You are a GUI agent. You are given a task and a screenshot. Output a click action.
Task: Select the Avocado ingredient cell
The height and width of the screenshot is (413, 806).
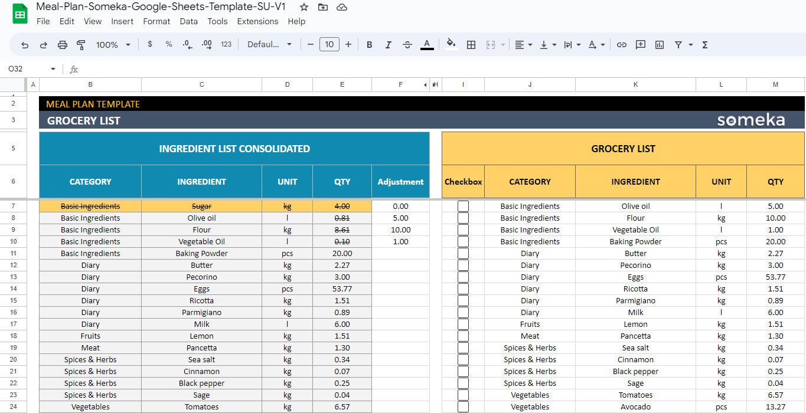tap(635, 407)
